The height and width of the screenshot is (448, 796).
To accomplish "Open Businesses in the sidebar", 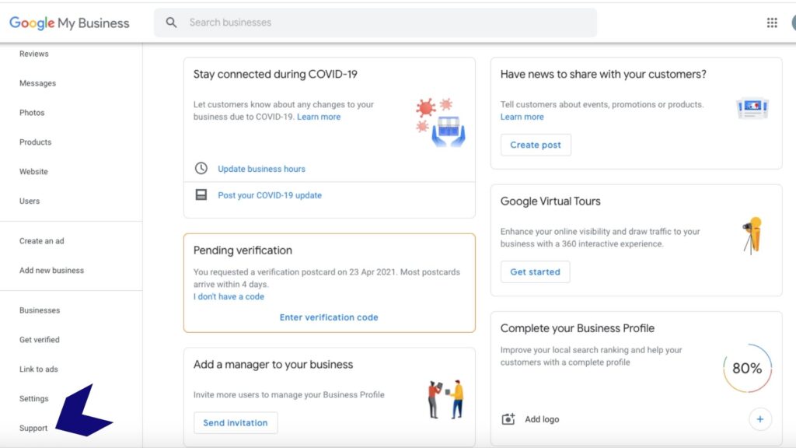I will (x=40, y=310).
